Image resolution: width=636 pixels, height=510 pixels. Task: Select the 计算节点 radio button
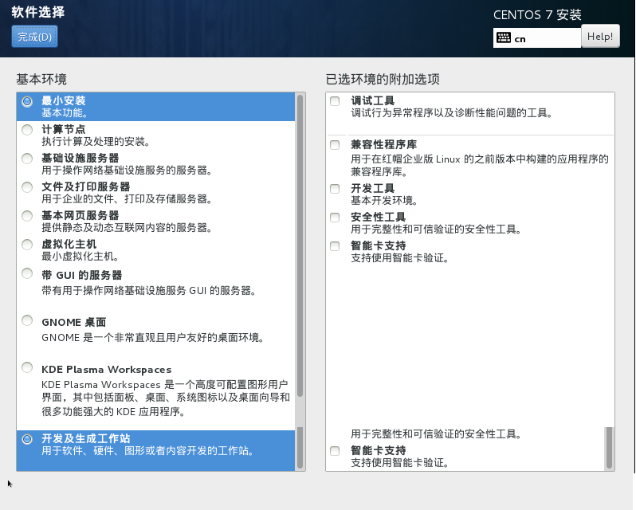27,130
